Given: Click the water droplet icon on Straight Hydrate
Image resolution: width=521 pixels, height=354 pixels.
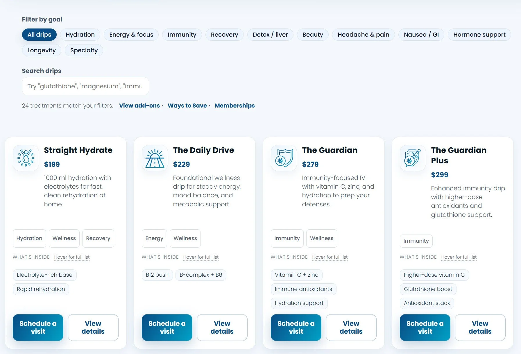Looking at the screenshot, I should pyautogui.click(x=26, y=158).
